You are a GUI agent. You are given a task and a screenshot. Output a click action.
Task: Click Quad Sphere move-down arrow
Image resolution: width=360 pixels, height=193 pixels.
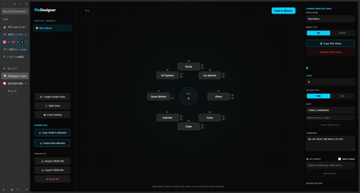coord(173,98)
